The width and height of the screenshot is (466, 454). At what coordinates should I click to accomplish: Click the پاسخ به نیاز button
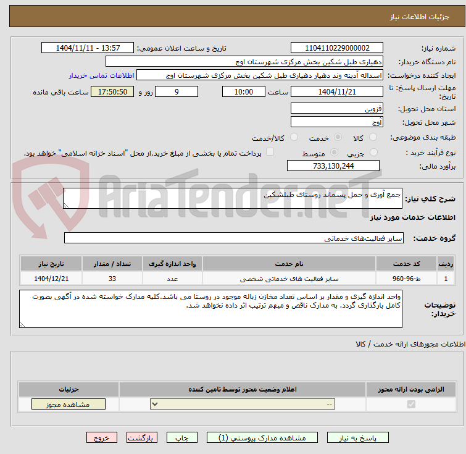tap(357, 438)
